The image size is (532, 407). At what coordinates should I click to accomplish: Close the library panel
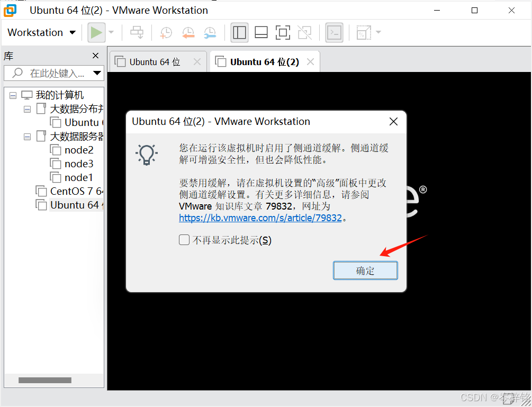[96, 56]
